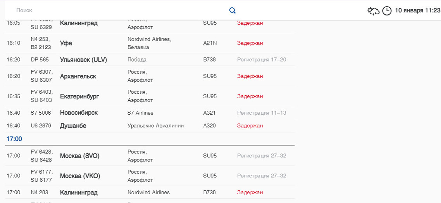Click the search magnifier icon
Viewport: 441px width, 203px height.
coord(233,10)
